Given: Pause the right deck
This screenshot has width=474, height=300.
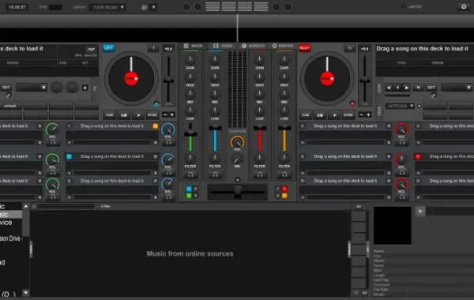Looking at the screenshot, I should 320,115.
